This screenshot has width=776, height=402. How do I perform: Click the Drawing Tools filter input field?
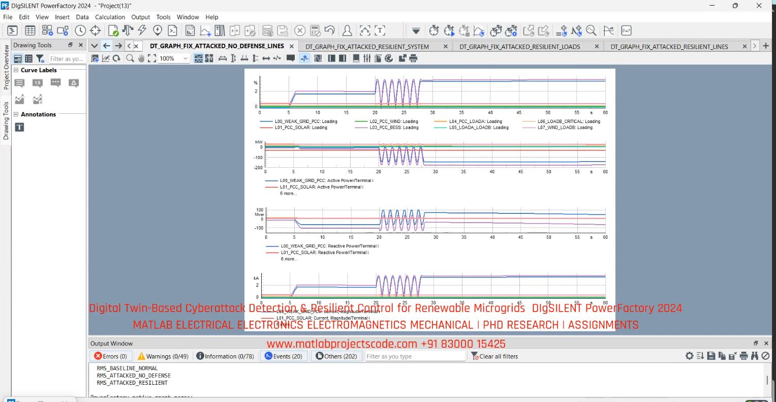pyautogui.click(x=67, y=59)
